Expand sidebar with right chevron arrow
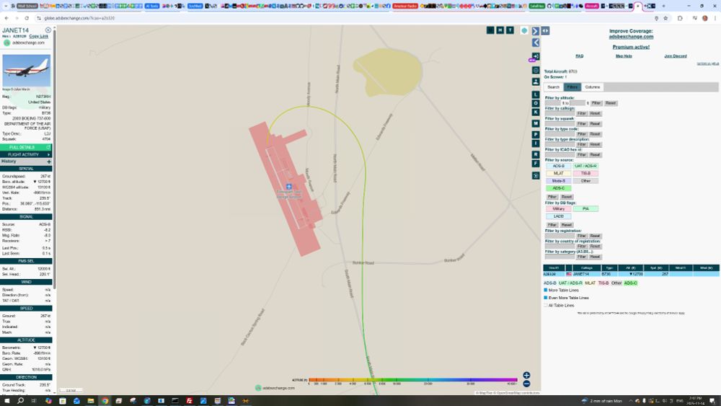The height and width of the screenshot is (406, 721). click(x=536, y=31)
